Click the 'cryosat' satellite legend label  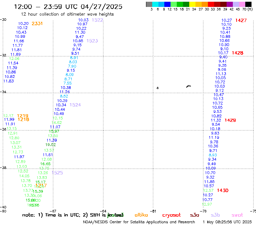pos(172,215)
